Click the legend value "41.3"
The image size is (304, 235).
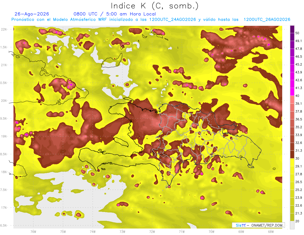pyautogui.click(x=299, y=88)
